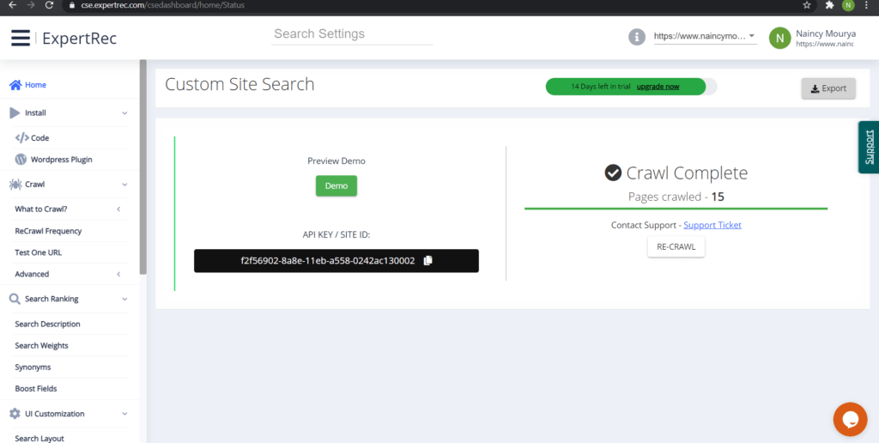The image size is (879, 443).
Task: Click the Chrome profile N avatar
Action: [x=848, y=5]
